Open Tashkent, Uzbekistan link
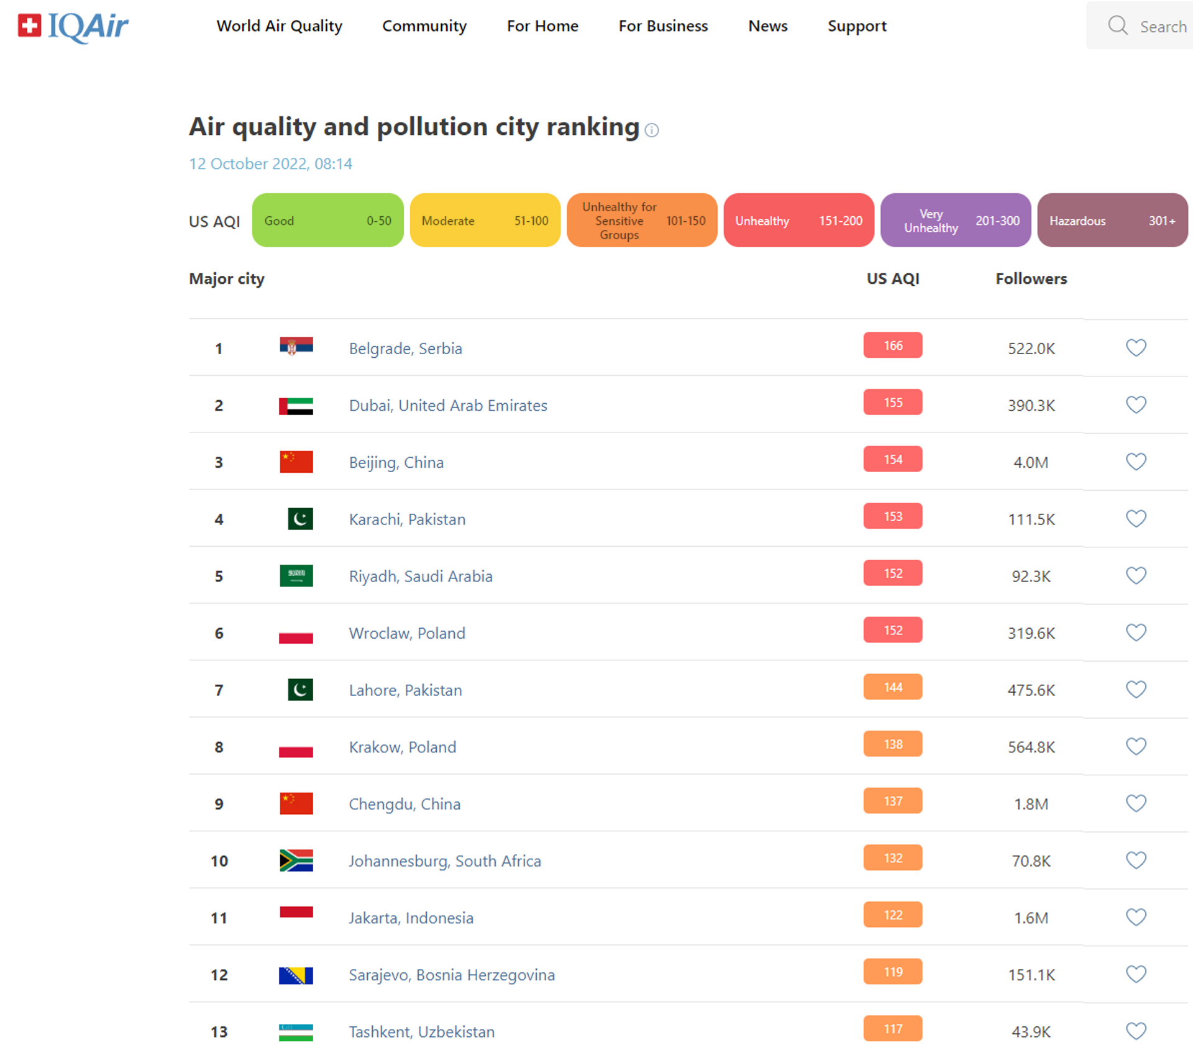This screenshot has height=1045, width=1193. (421, 1032)
